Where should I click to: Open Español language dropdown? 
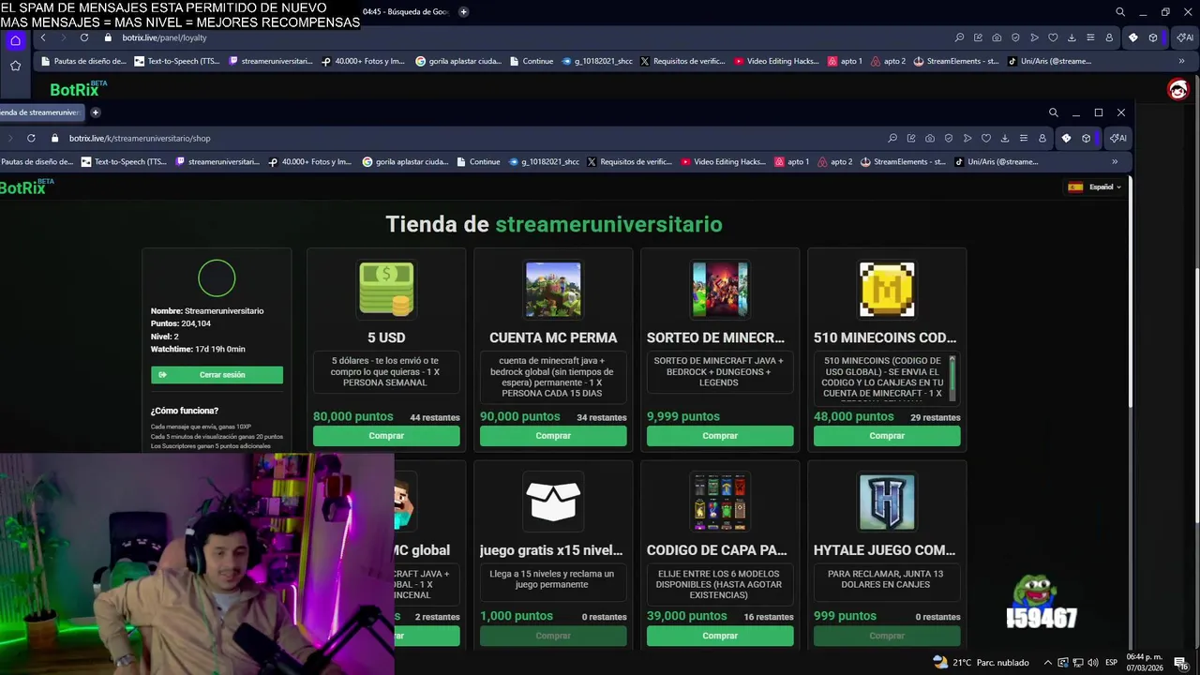pyautogui.click(x=1094, y=187)
